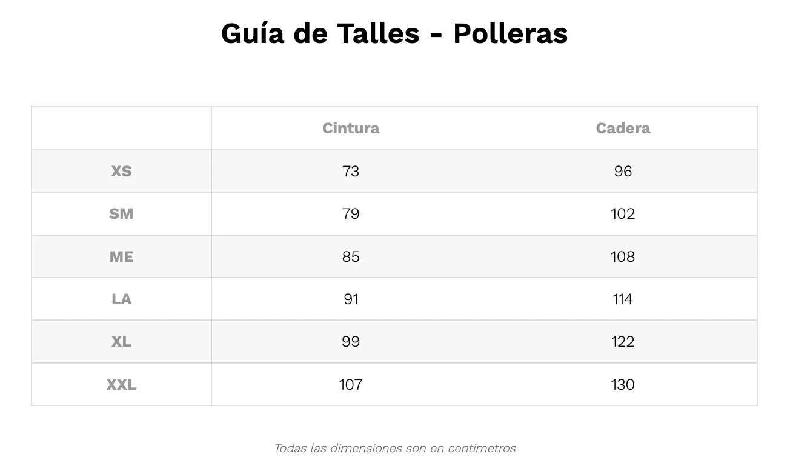Select the SM hip value 102
This screenshot has height=474, width=790.
[x=623, y=214]
